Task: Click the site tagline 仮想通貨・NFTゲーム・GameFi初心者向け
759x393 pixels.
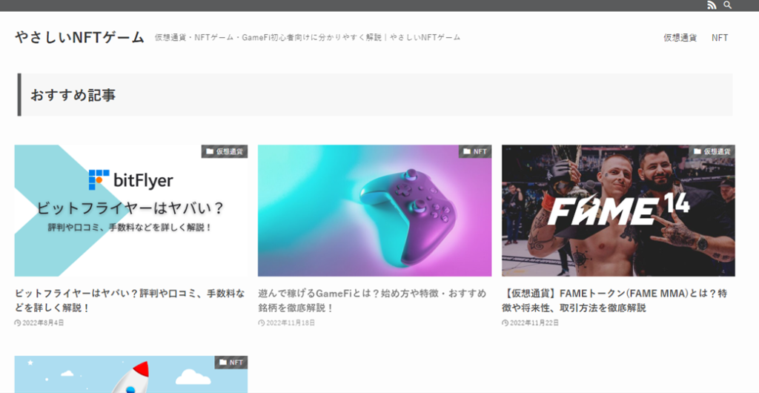Action: pyautogui.click(x=308, y=37)
